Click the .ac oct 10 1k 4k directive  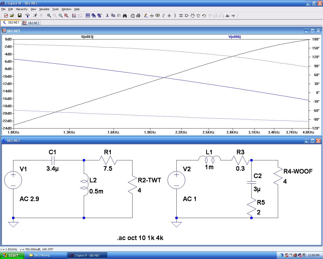click(140, 238)
